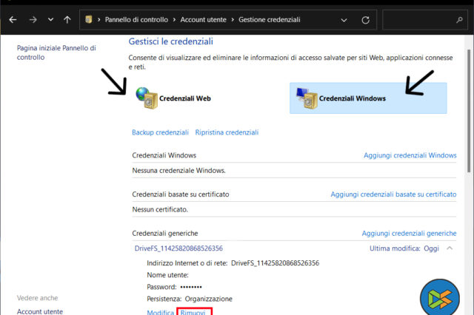Click the Ripristina credenziali link
This screenshot has height=315, width=474.
227,132
